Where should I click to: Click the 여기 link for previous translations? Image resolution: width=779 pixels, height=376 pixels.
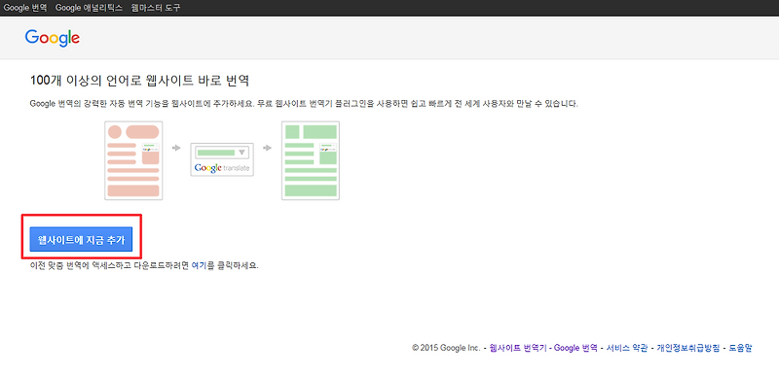click(x=199, y=265)
